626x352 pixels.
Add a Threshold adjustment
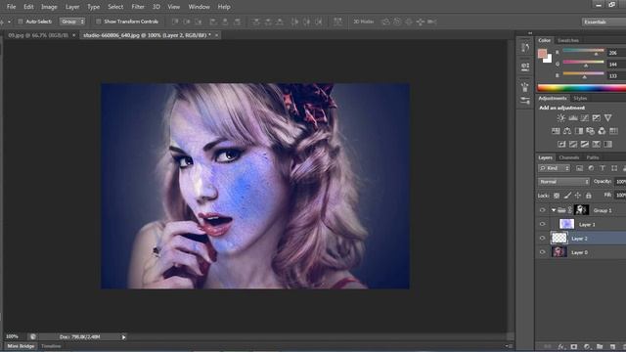pos(585,144)
